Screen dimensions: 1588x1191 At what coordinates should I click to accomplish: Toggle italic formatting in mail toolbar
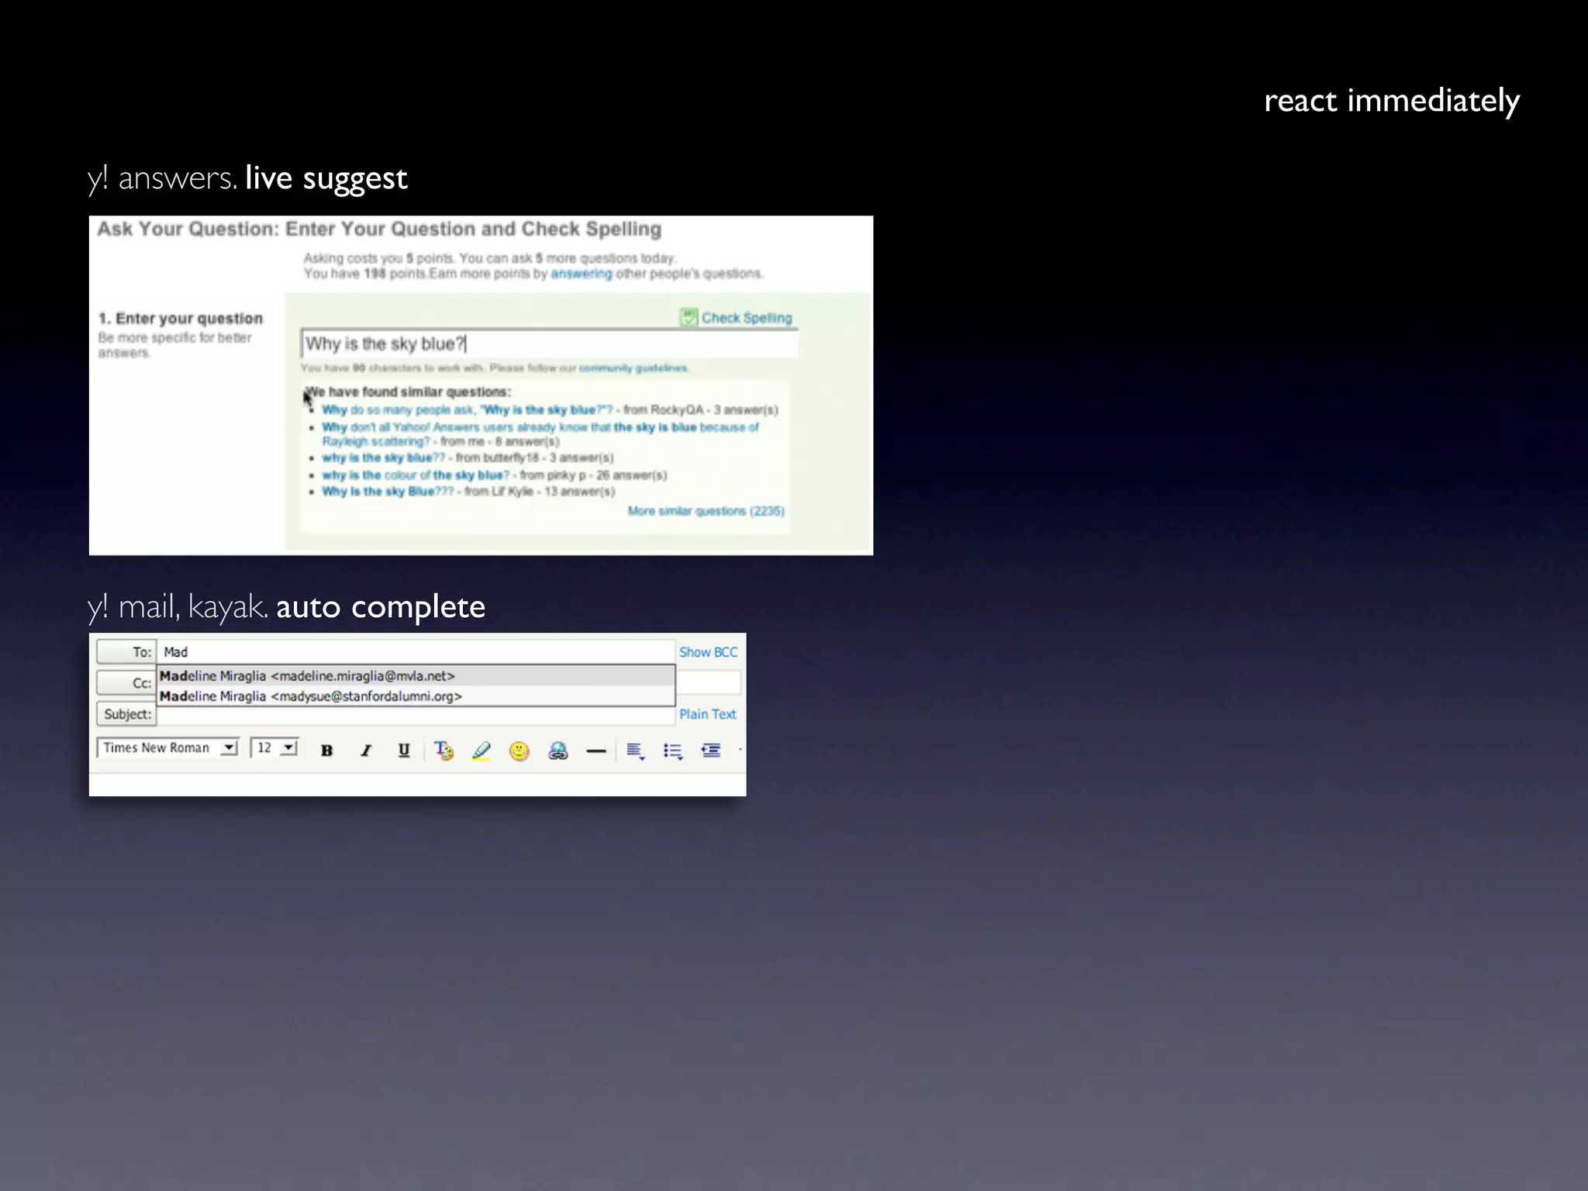[366, 750]
